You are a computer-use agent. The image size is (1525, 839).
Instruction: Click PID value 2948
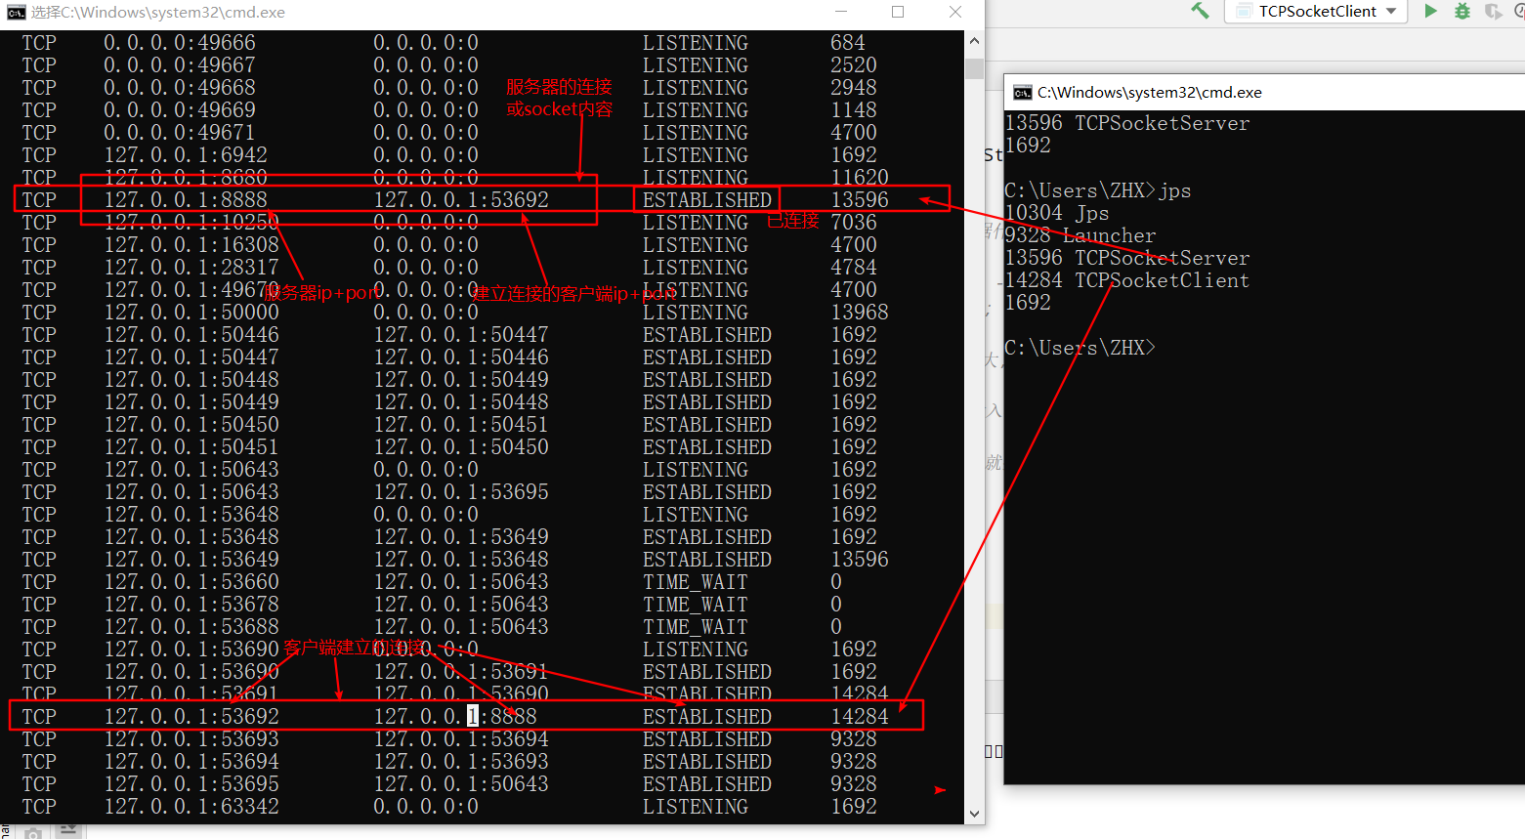(854, 88)
